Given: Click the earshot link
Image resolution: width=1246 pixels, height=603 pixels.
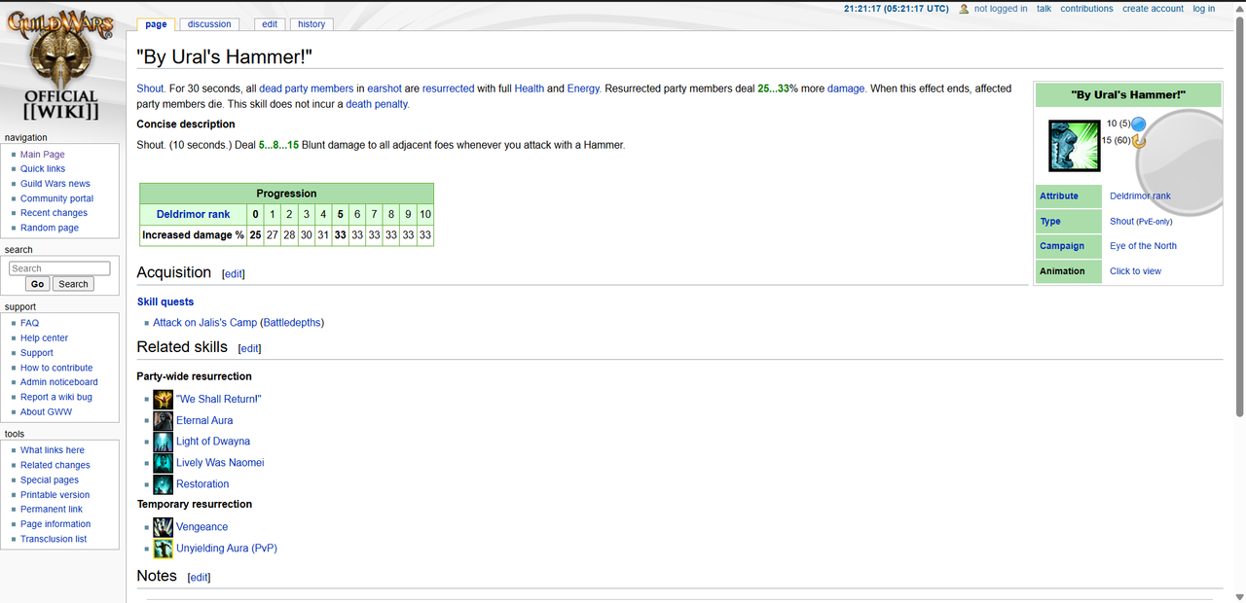Looking at the screenshot, I should click(x=385, y=89).
